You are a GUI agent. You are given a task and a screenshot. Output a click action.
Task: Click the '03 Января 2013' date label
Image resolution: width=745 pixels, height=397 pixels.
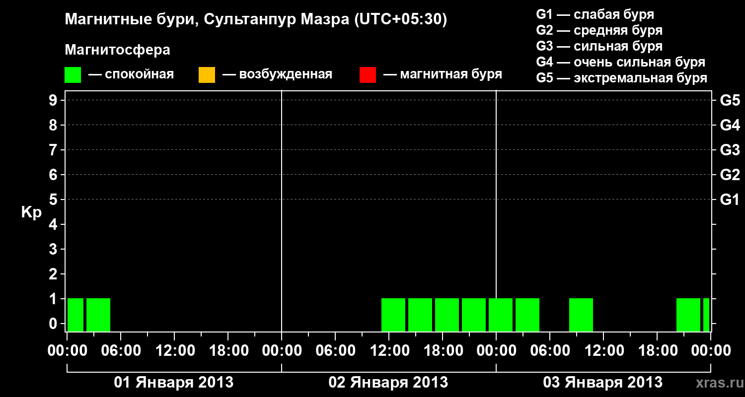pyautogui.click(x=603, y=383)
